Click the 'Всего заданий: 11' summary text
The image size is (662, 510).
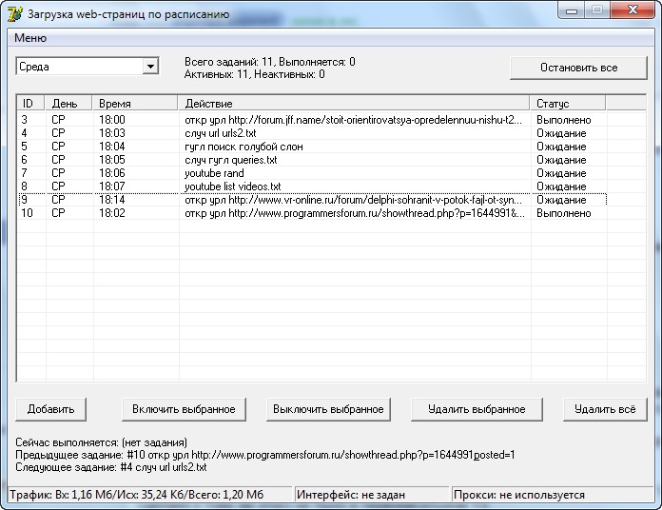pyautogui.click(x=229, y=62)
